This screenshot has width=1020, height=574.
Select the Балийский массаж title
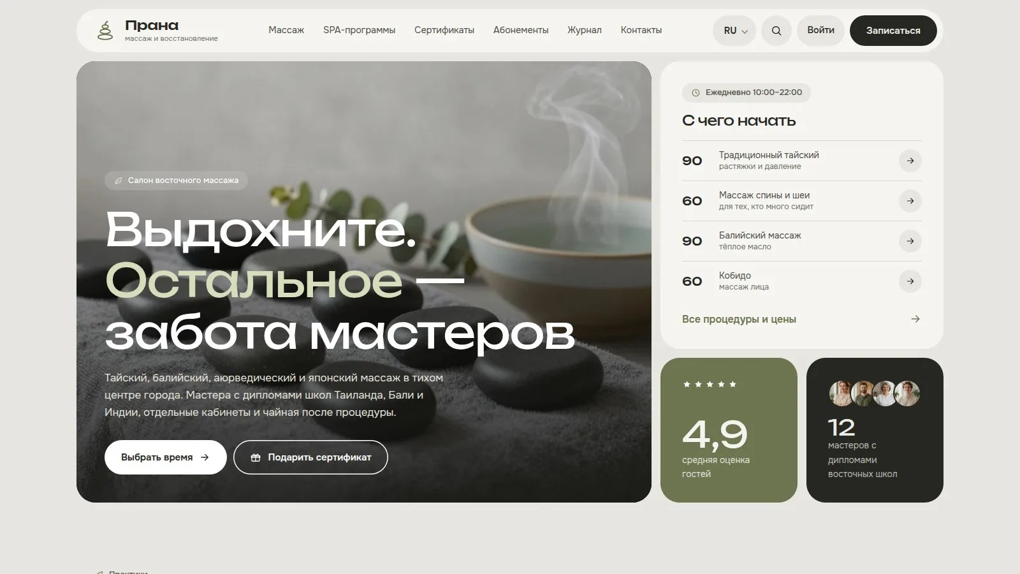(x=760, y=235)
